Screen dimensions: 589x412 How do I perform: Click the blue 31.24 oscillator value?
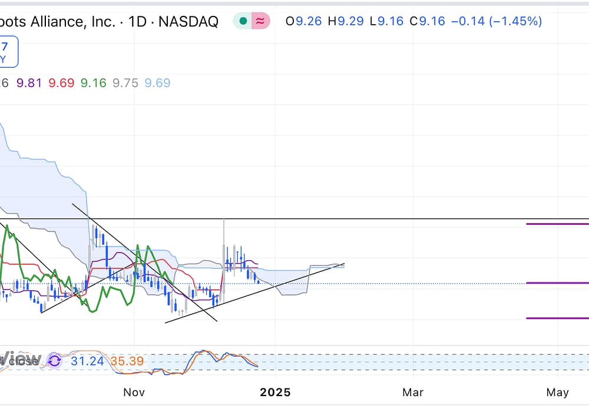(87, 360)
